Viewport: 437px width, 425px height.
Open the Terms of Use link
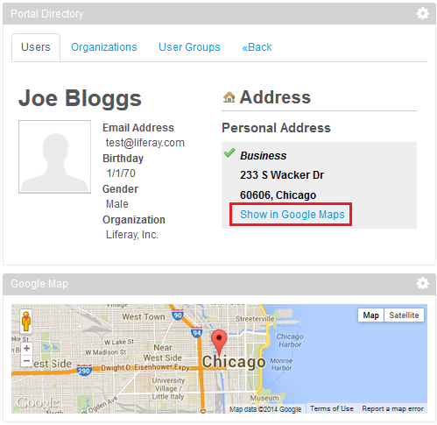[x=332, y=408]
